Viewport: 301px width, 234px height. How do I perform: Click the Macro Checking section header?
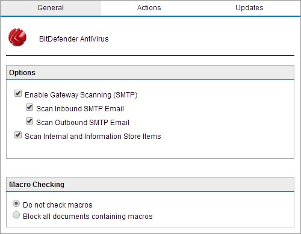point(150,185)
